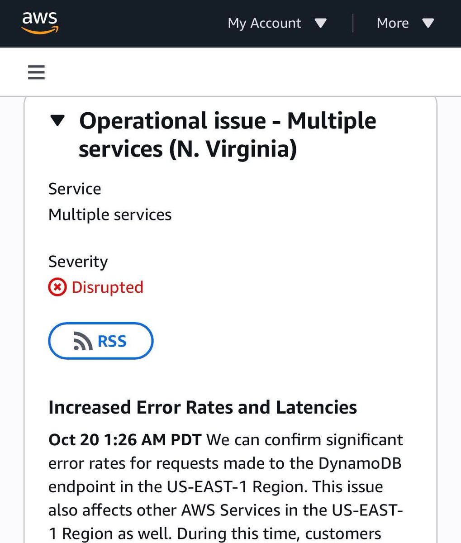Image resolution: width=461 pixels, height=543 pixels.
Task: Select the Operational issue Multiple services heading
Action: coord(228,135)
